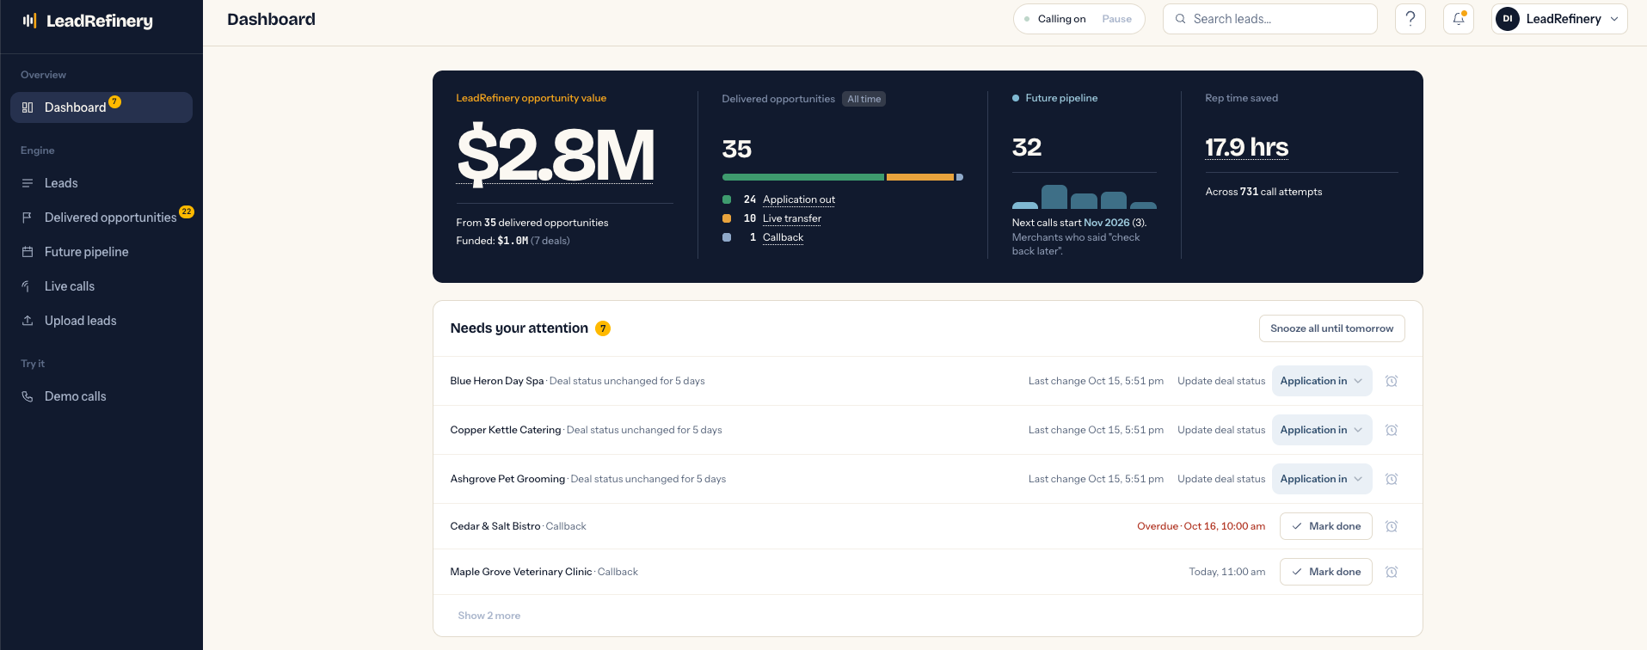Open Blue Heron Day Spa deal status dropdown

[x=1322, y=381]
